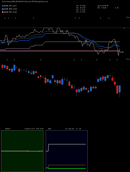
Task: Click the 'Pre H: 3.55' high value
Action: point(81,8)
